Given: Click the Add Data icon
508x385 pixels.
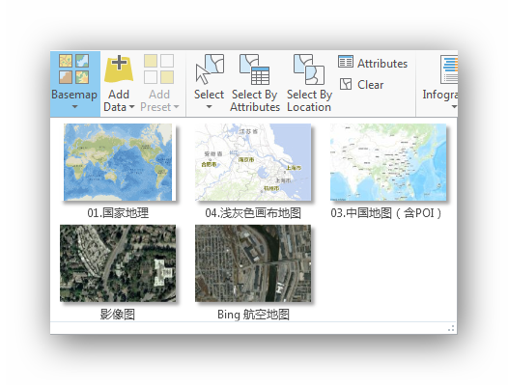Looking at the screenshot, I should click(x=119, y=69).
